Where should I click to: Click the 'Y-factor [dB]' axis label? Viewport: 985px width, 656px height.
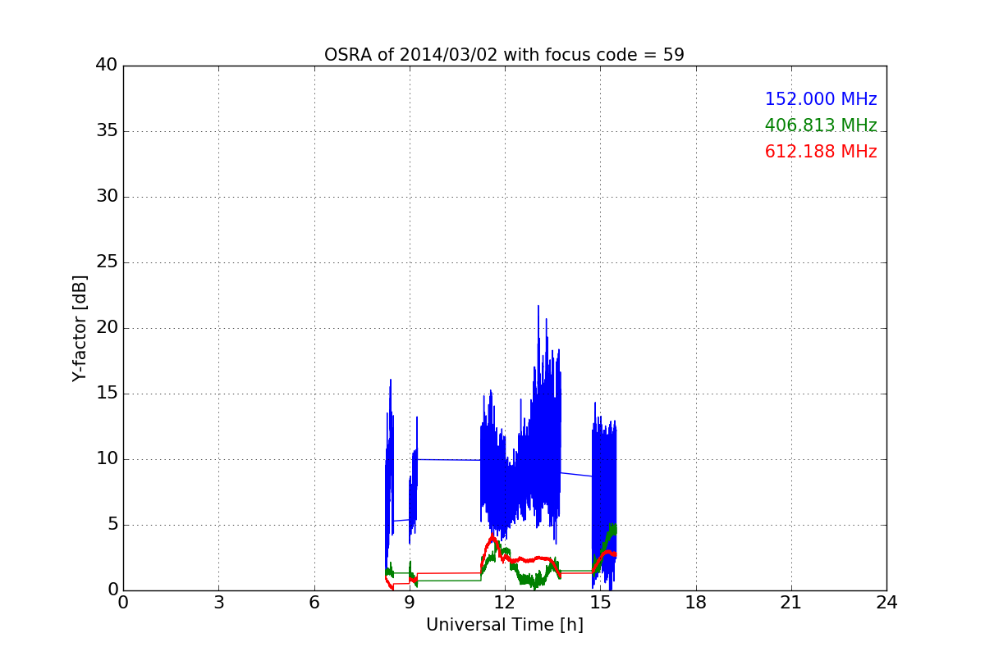80,328
